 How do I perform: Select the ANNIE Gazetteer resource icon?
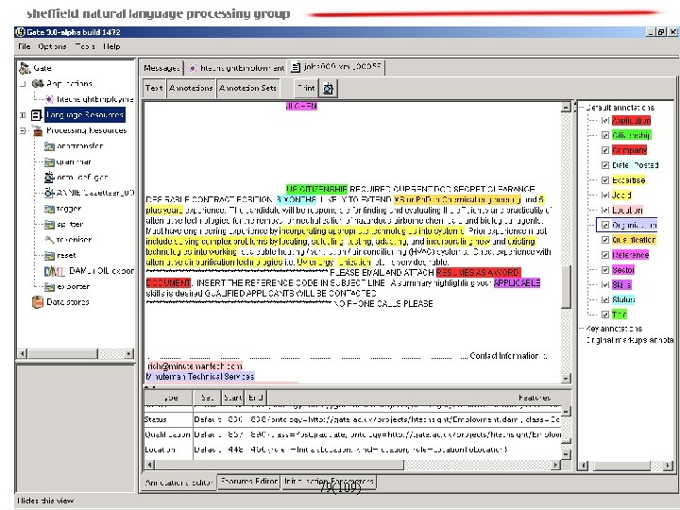(49, 193)
